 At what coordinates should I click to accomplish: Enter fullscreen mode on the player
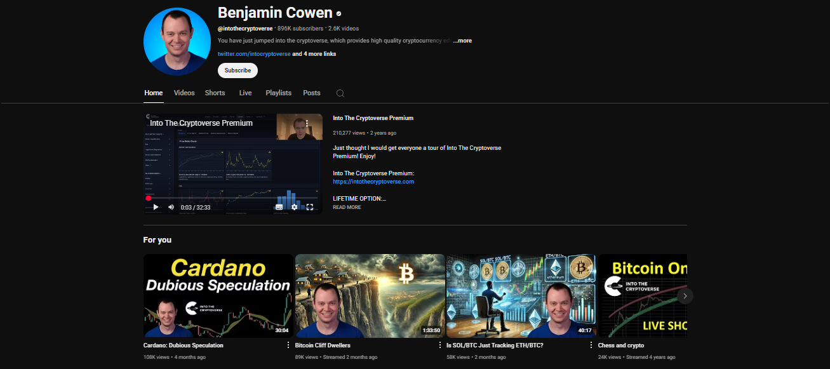click(x=310, y=206)
